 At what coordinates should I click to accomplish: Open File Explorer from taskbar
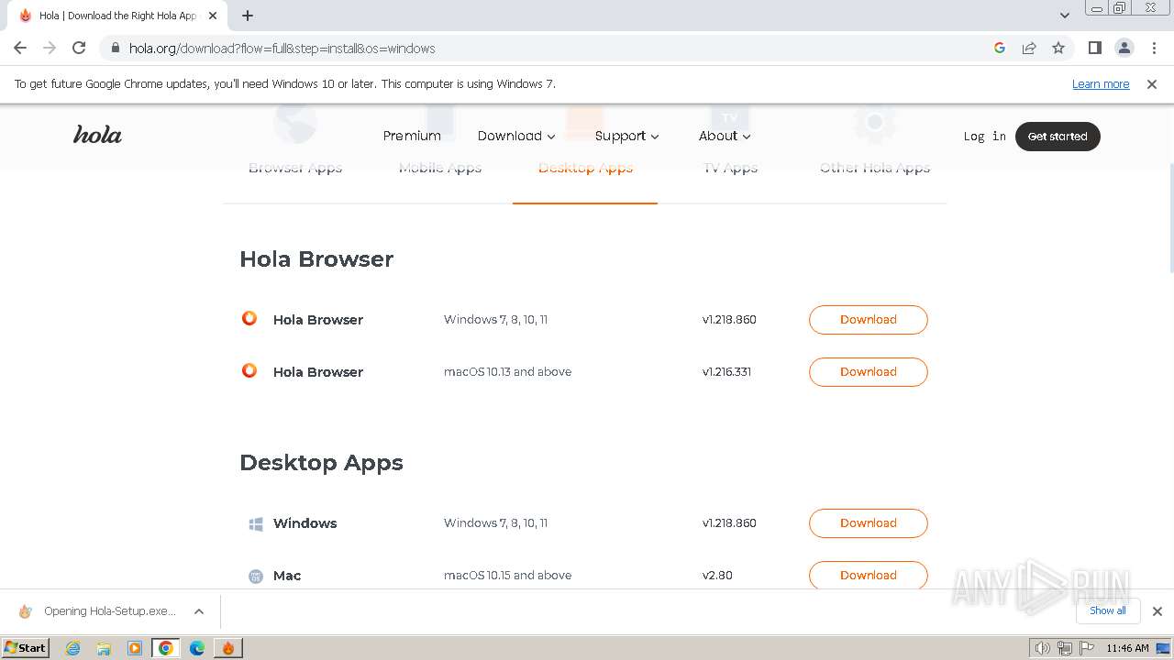tap(104, 648)
